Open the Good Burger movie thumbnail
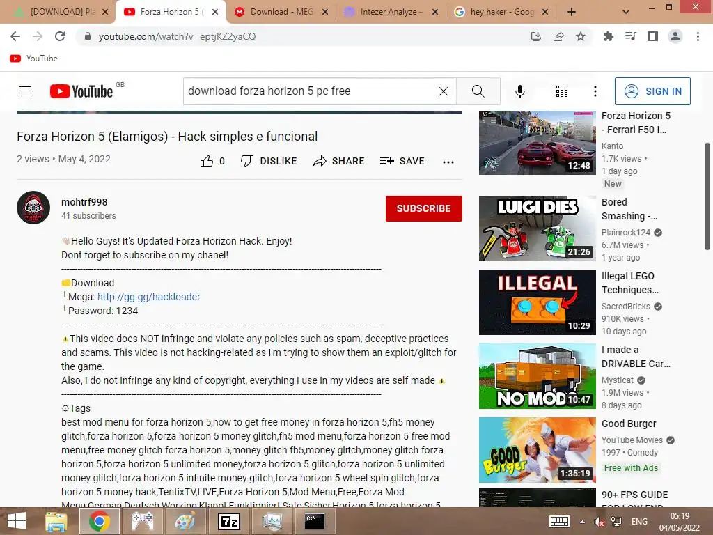The height and width of the screenshot is (535, 713). tap(537, 450)
